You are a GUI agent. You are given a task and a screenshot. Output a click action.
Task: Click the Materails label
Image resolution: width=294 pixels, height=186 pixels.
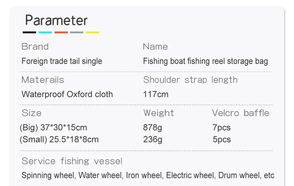click(43, 80)
